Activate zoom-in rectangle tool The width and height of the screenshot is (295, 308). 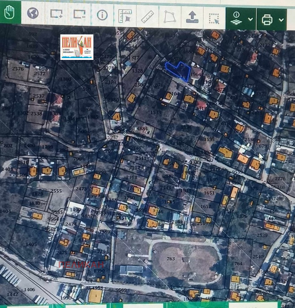click(56, 14)
